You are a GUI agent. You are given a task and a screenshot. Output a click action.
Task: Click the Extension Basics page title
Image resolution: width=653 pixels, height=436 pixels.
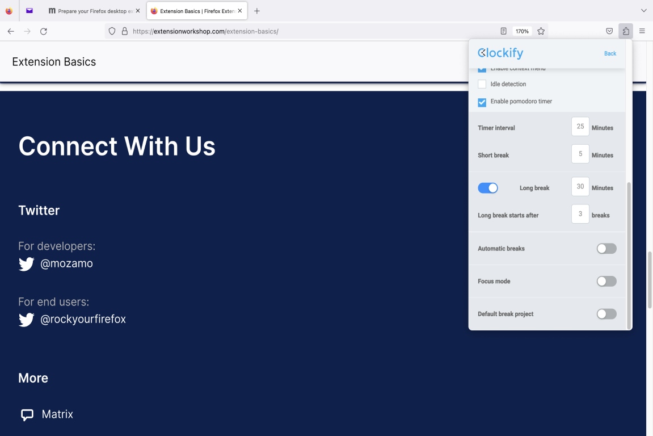coord(54,62)
